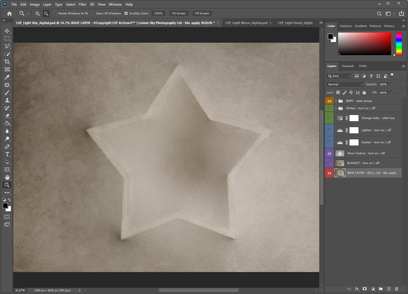Hide the BASE LAYER visibility eye
Image resolution: width=408 pixels, height=294 pixels.
(330, 174)
